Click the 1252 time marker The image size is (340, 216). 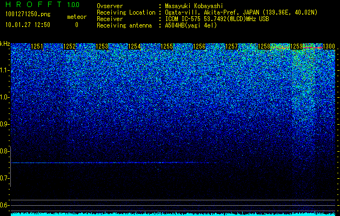click(70, 46)
